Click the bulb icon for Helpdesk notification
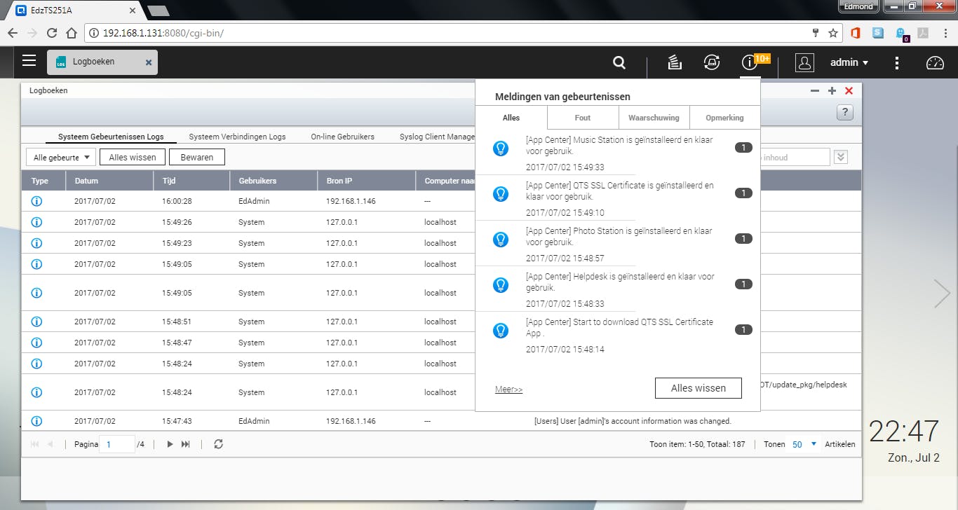Screen dimensions: 958x510 501,284
